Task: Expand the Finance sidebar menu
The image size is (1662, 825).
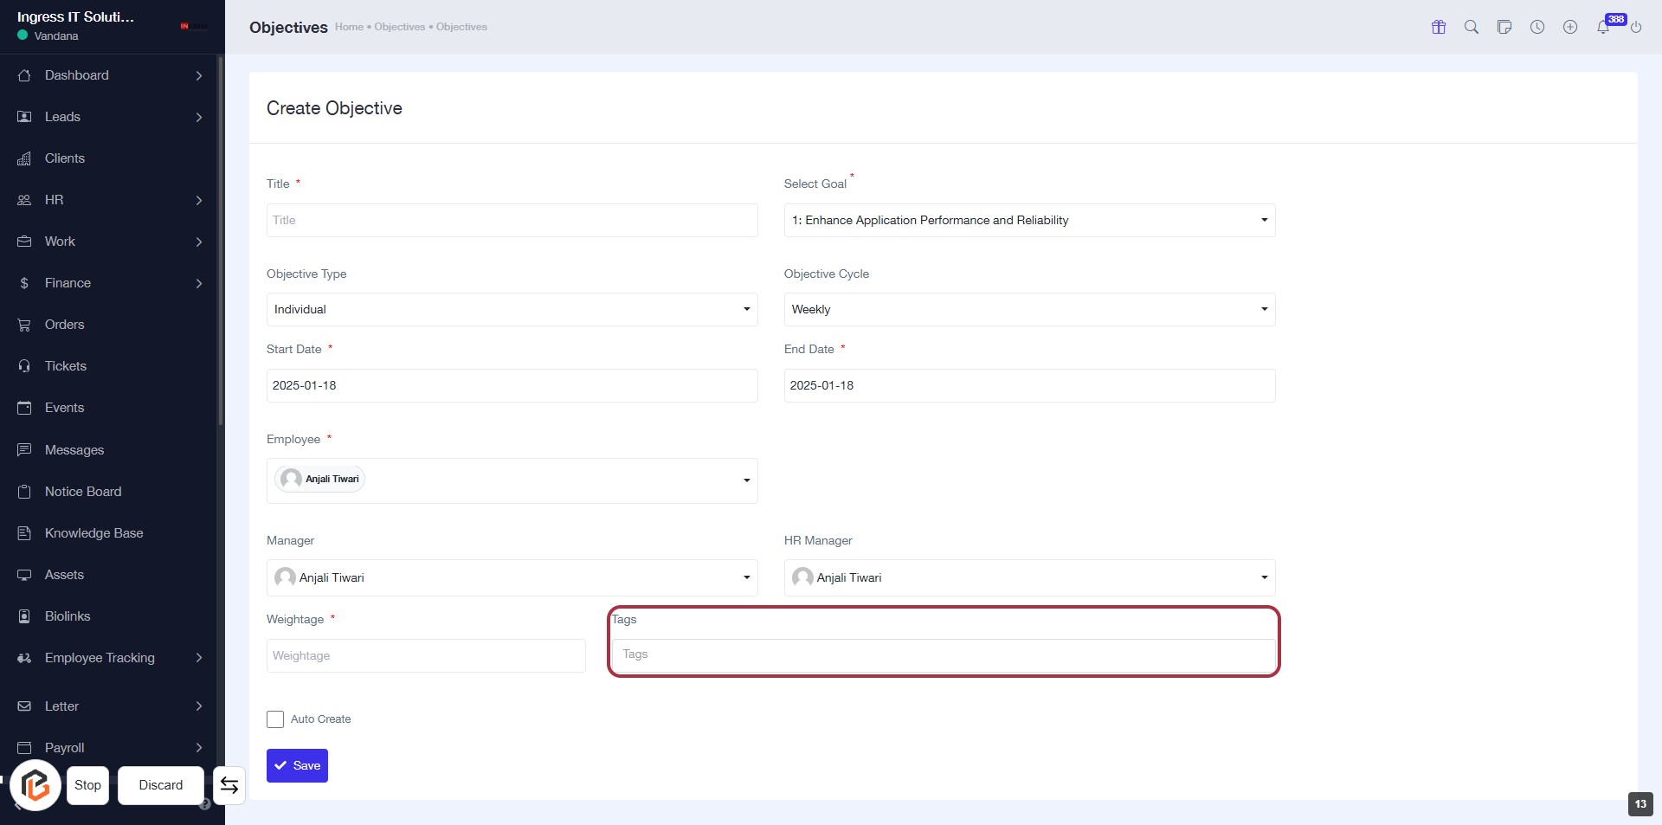Action: (110, 283)
